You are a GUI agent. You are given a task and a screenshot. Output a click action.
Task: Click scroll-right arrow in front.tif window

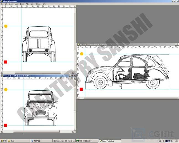click(x=73, y=131)
